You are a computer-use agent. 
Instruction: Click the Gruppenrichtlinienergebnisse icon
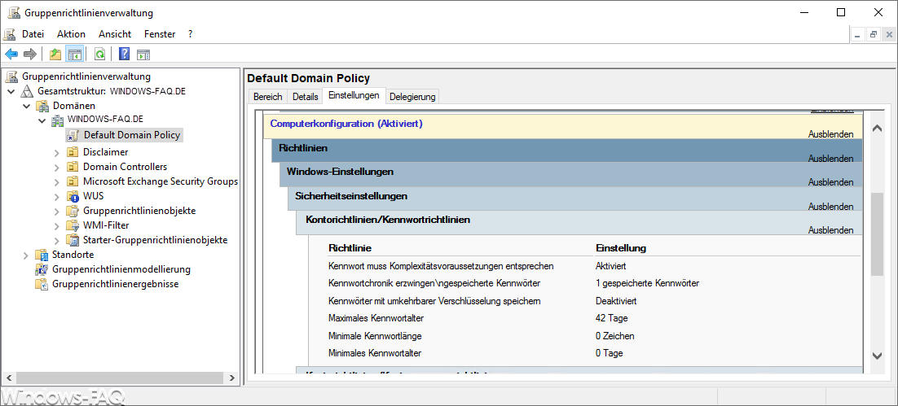(42, 284)
